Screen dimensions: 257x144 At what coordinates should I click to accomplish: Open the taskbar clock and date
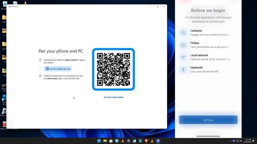248,141
